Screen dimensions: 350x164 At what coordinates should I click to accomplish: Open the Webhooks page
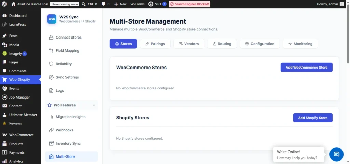click(x=72, y=130)
